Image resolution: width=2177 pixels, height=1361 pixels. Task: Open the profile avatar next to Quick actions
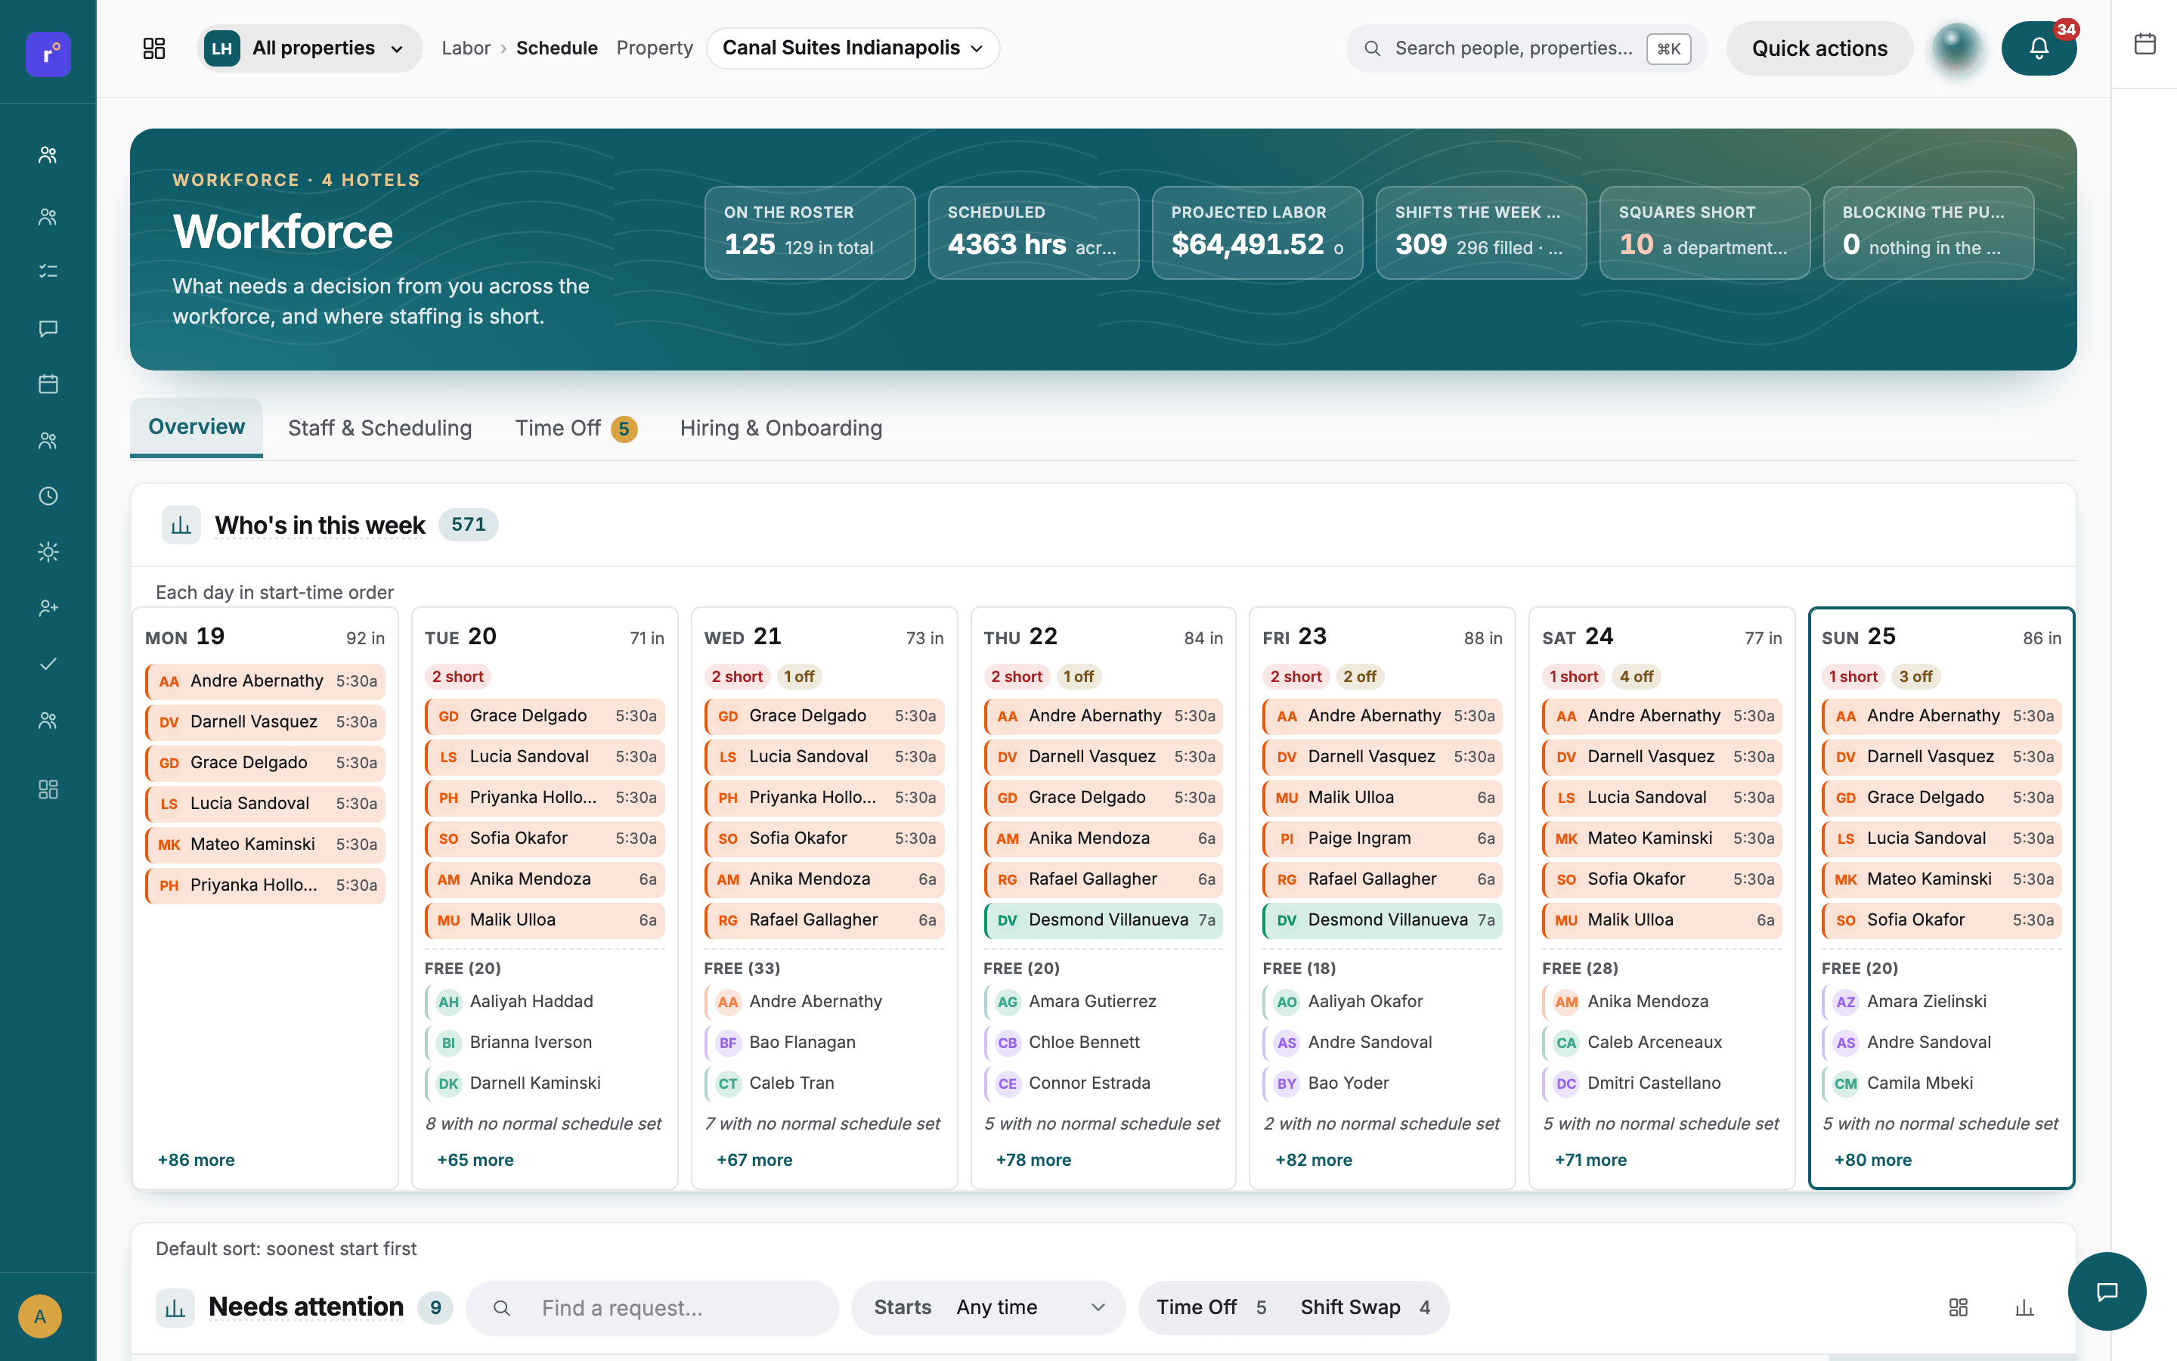(x=1956, y=48)
